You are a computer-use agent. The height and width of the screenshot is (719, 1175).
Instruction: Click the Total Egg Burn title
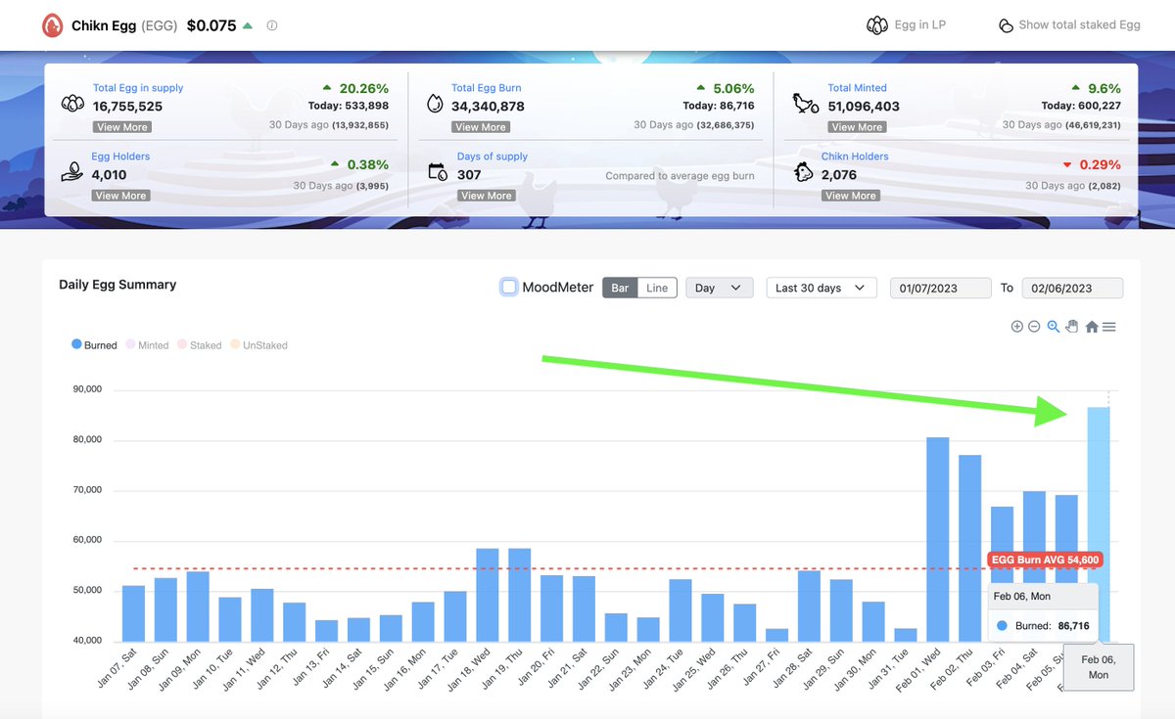(487, 88)
